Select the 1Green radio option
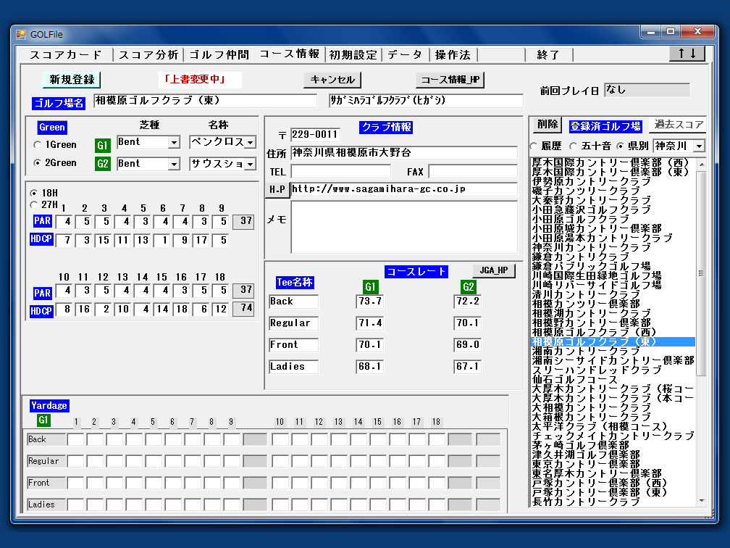 pyautogui.click(x=37, y=145)
